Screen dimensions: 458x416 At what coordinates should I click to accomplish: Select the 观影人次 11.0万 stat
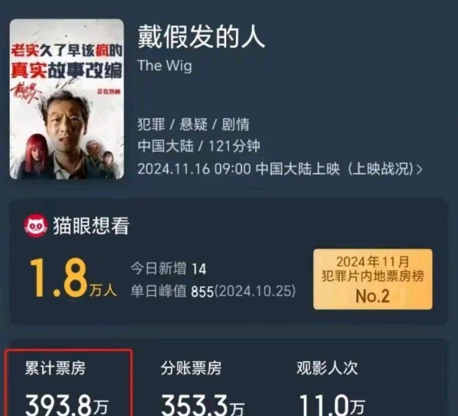[331, 389]
